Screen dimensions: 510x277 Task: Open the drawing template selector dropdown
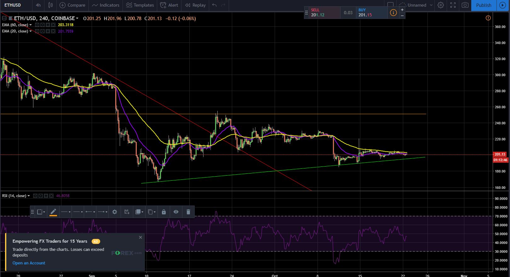[x=41, y=212]
